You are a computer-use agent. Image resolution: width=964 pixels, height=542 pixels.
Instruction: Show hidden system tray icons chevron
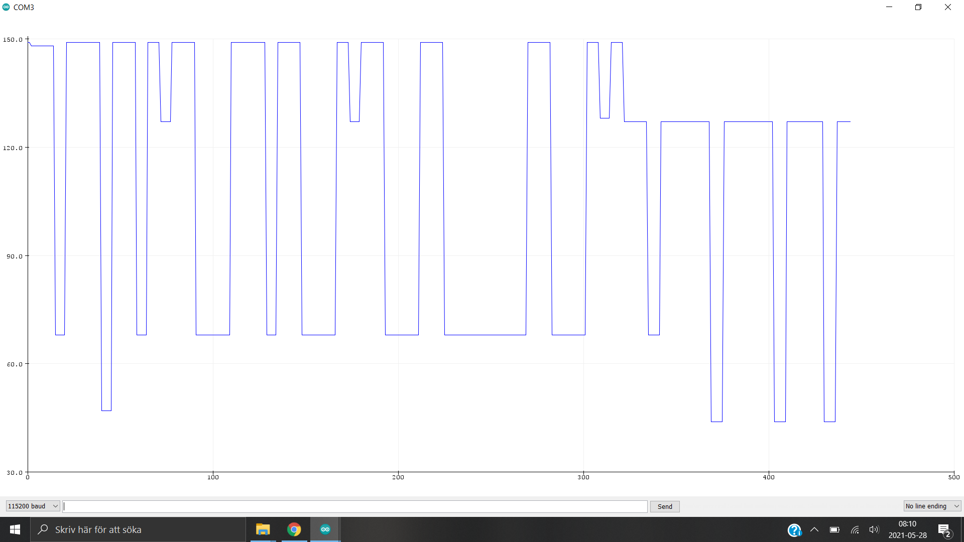pyautogui.click(x=814, y=530)
